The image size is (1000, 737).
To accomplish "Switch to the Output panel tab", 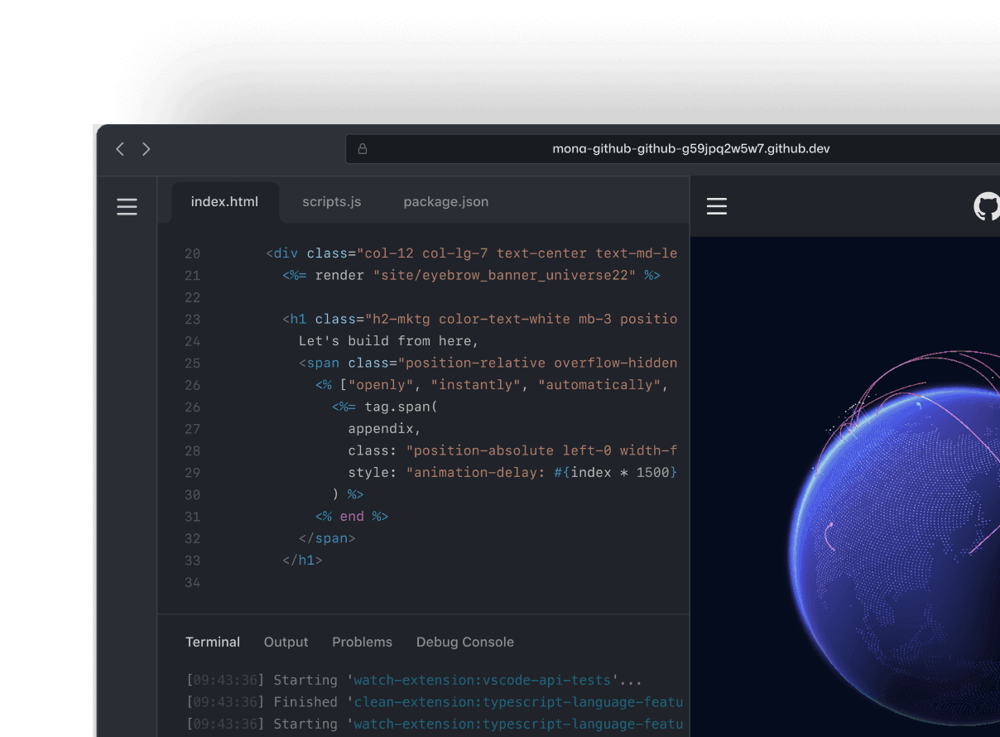I will click(286, 642).
